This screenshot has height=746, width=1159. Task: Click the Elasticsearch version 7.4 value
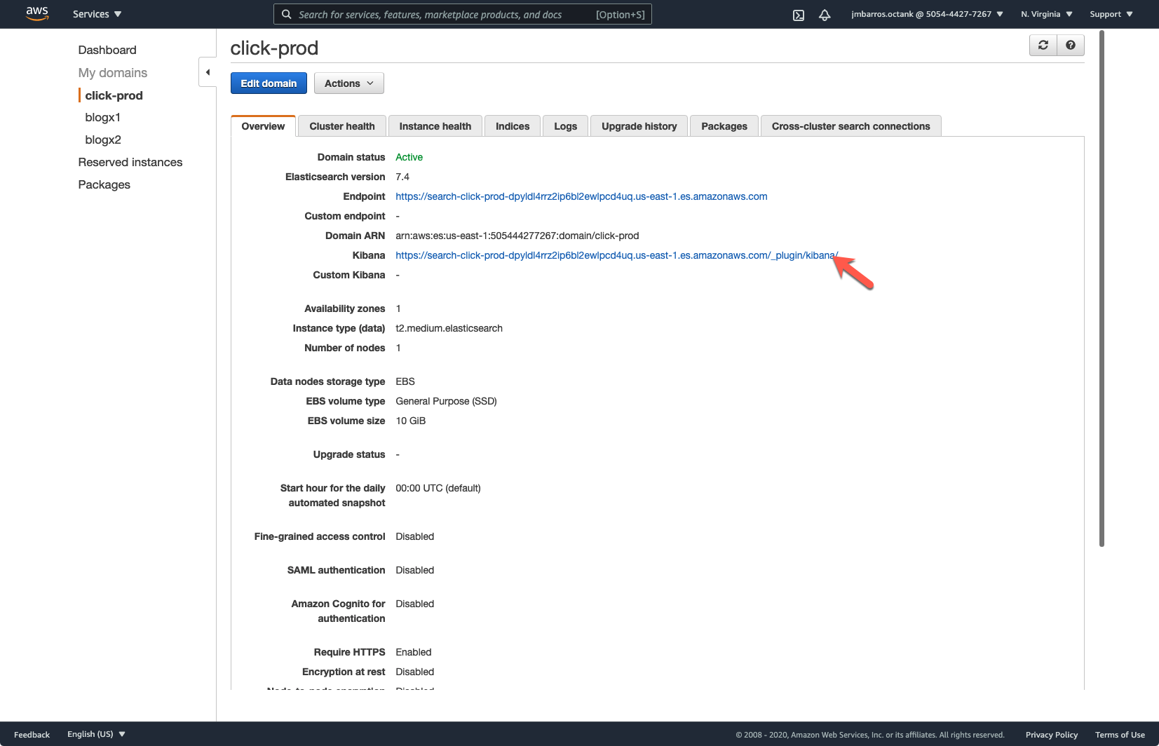click(x=402, y=177)
